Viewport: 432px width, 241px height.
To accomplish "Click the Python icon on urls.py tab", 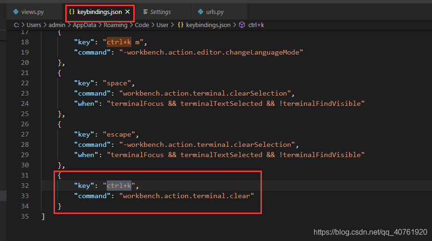I will click(200, 12).
